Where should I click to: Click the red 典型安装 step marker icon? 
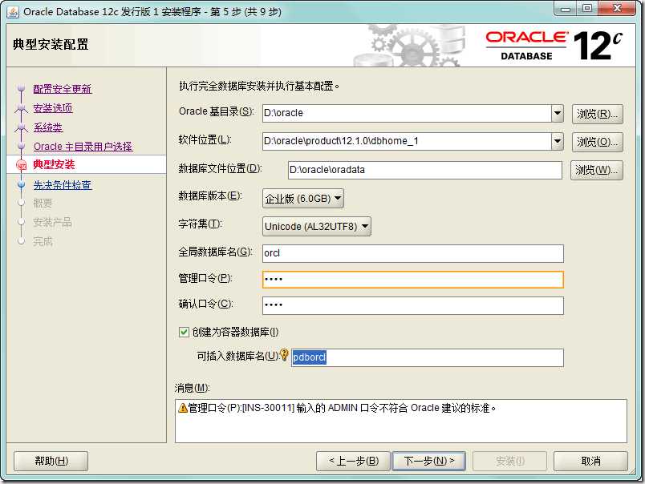point(22,165)
